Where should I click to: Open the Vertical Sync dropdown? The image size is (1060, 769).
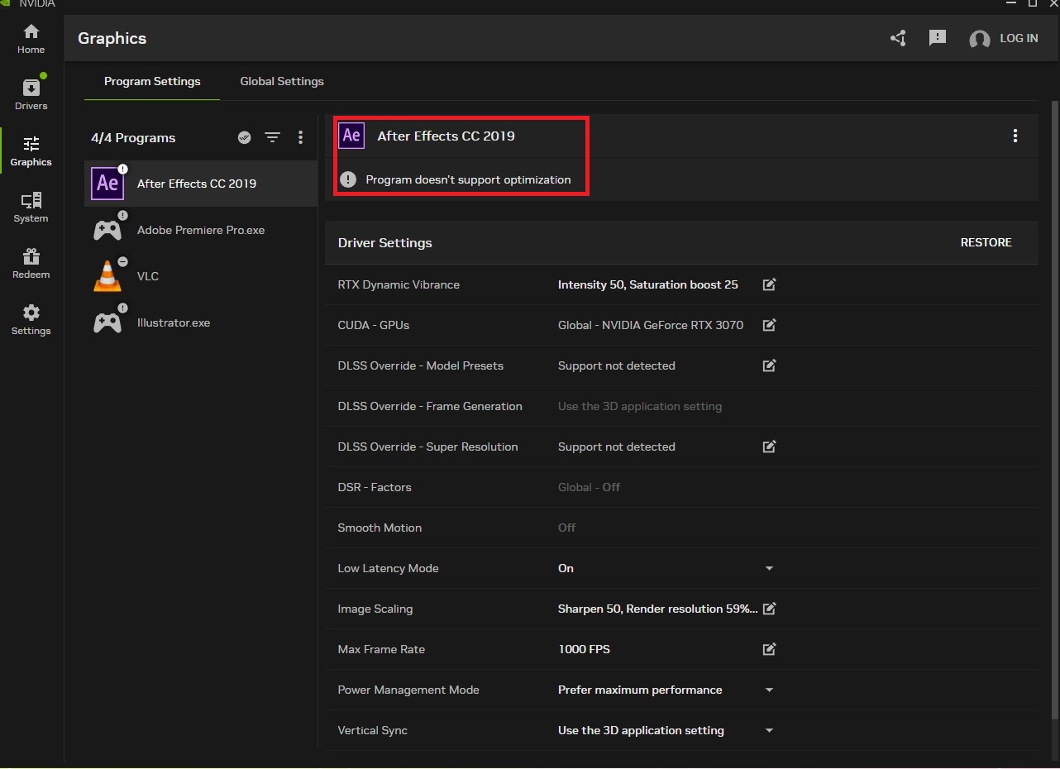pyautogui.click(x=769, y=731)
